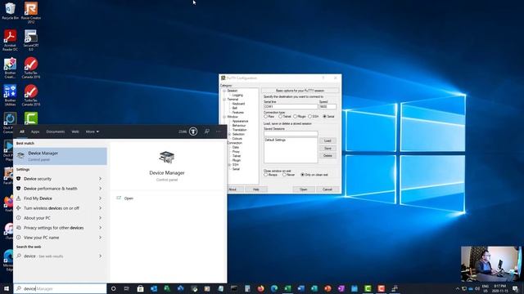
Task: Click Open button in PuTTY Configuration
Action: tap(303, 189)
